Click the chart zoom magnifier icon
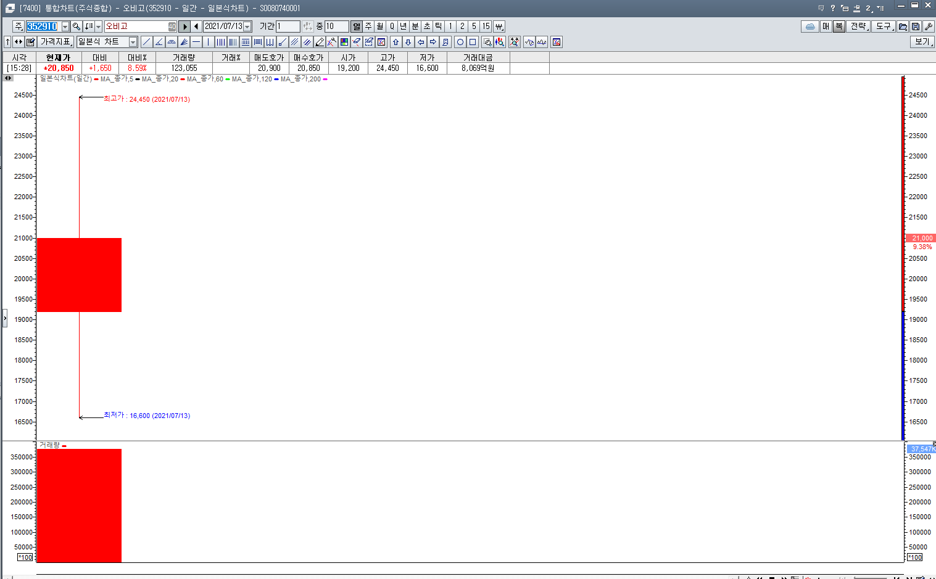The image size is (936, 579). 487,42
